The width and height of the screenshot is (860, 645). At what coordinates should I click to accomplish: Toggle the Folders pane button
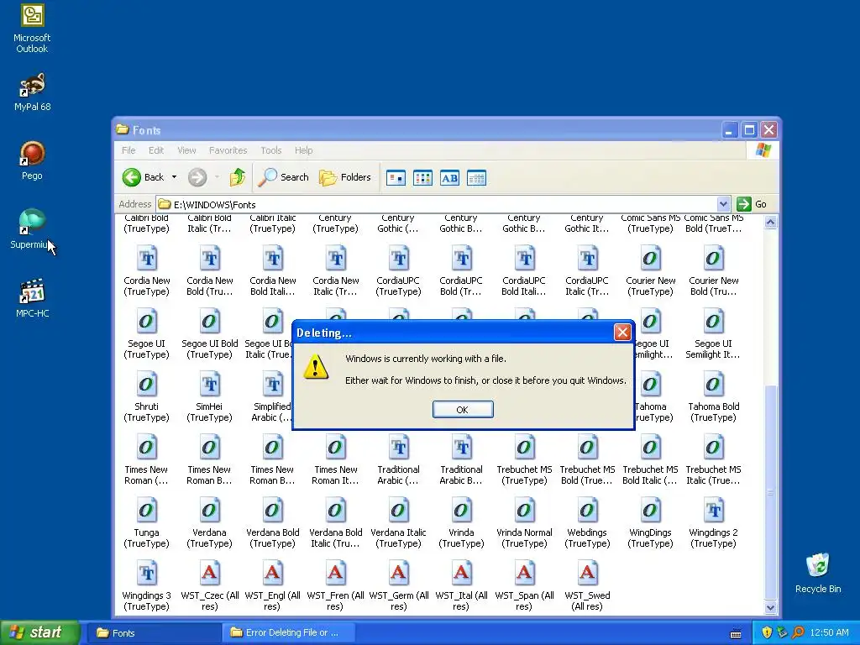[345, 177]
